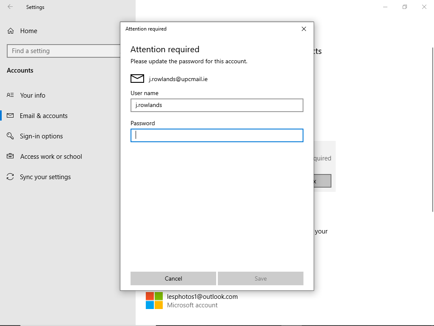
Task: Focus the Password input field
Action: 217,135
